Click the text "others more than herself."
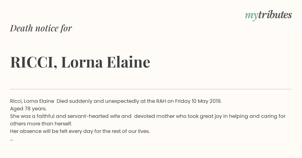Screen dimensions: 302x158 41,124
